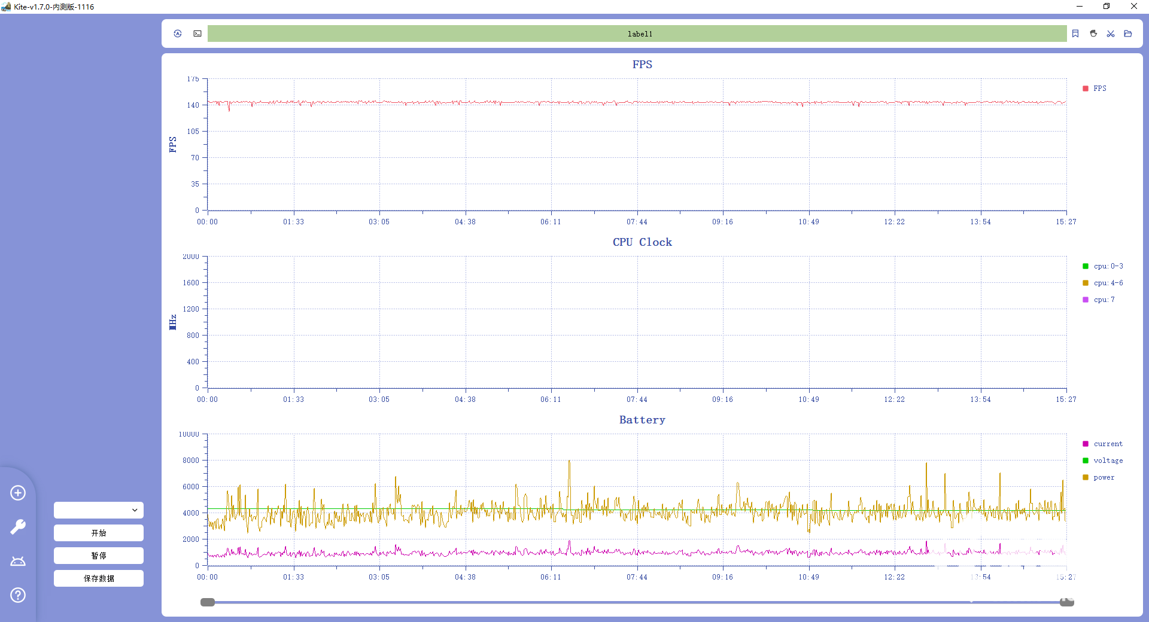1149x622 pixels.
Task: Toggle cpu:7 series in CPU Clock legend
Action: click(x=1099, y=300)
